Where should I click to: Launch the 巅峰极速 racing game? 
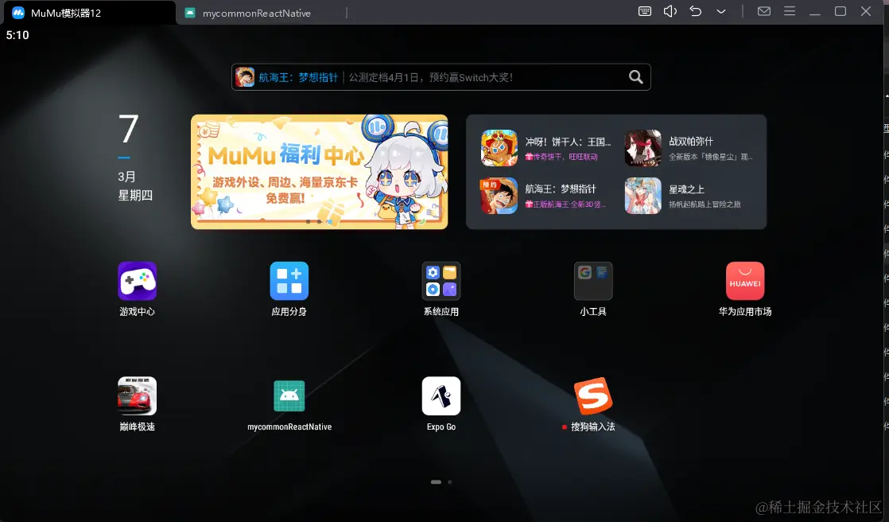(x=138, y=396)
